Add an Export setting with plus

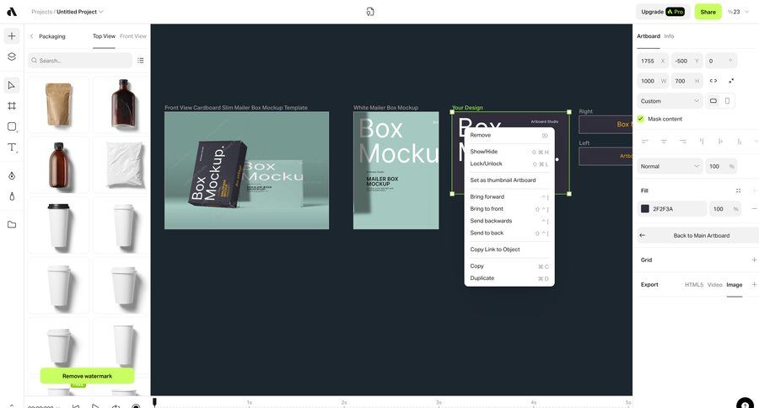point(754,285)
